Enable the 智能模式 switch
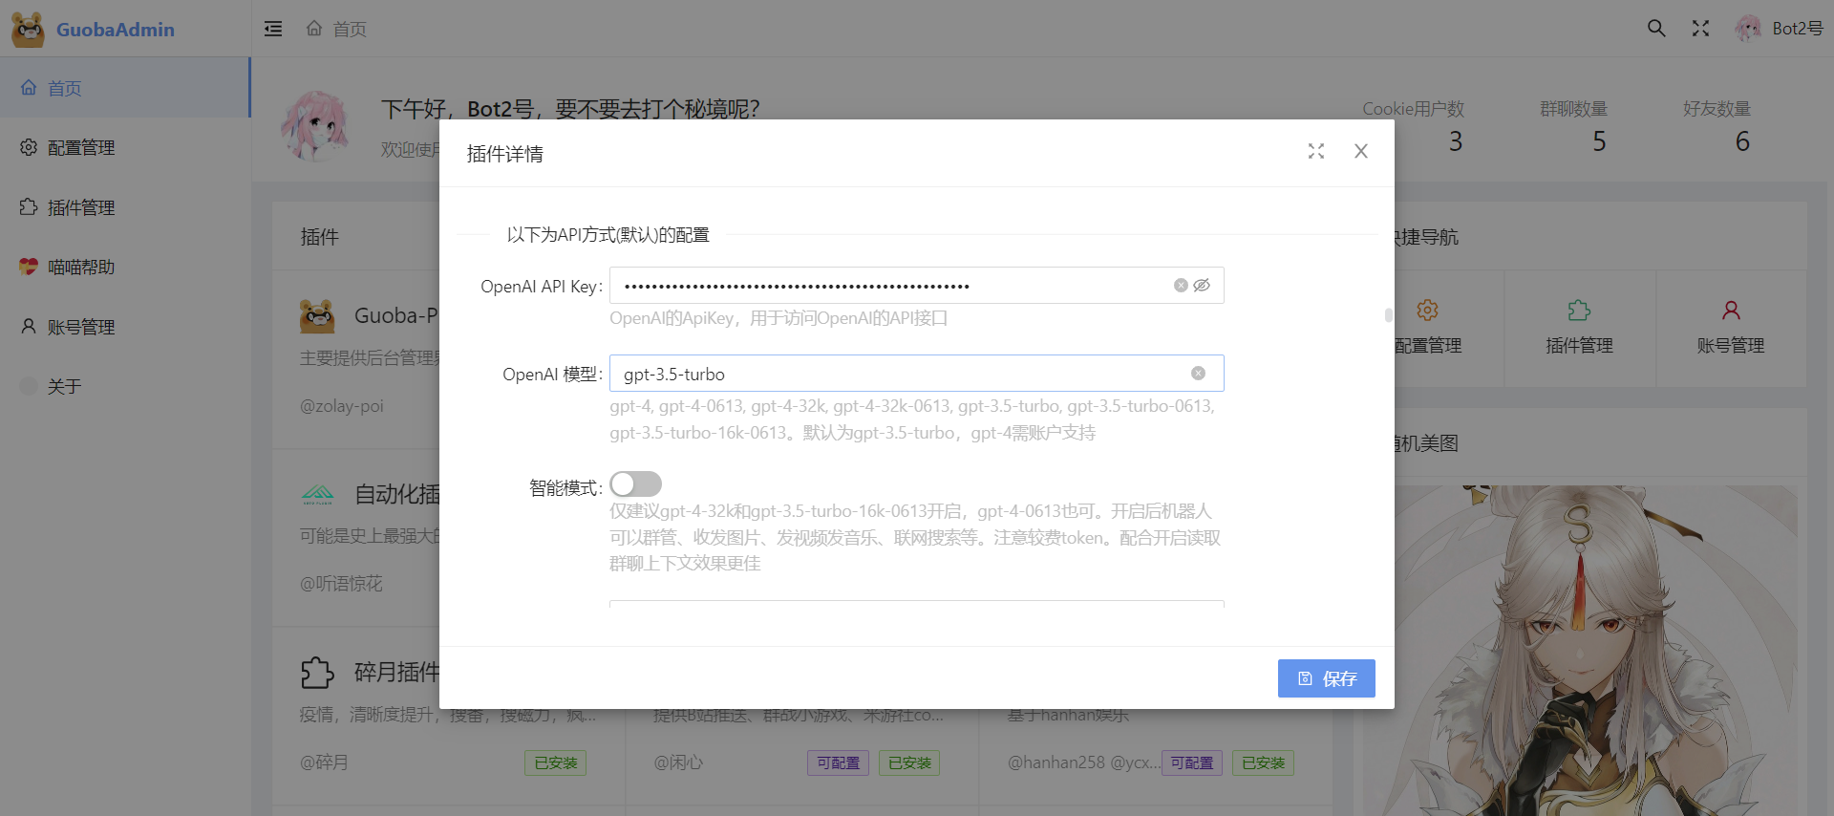 635,484
